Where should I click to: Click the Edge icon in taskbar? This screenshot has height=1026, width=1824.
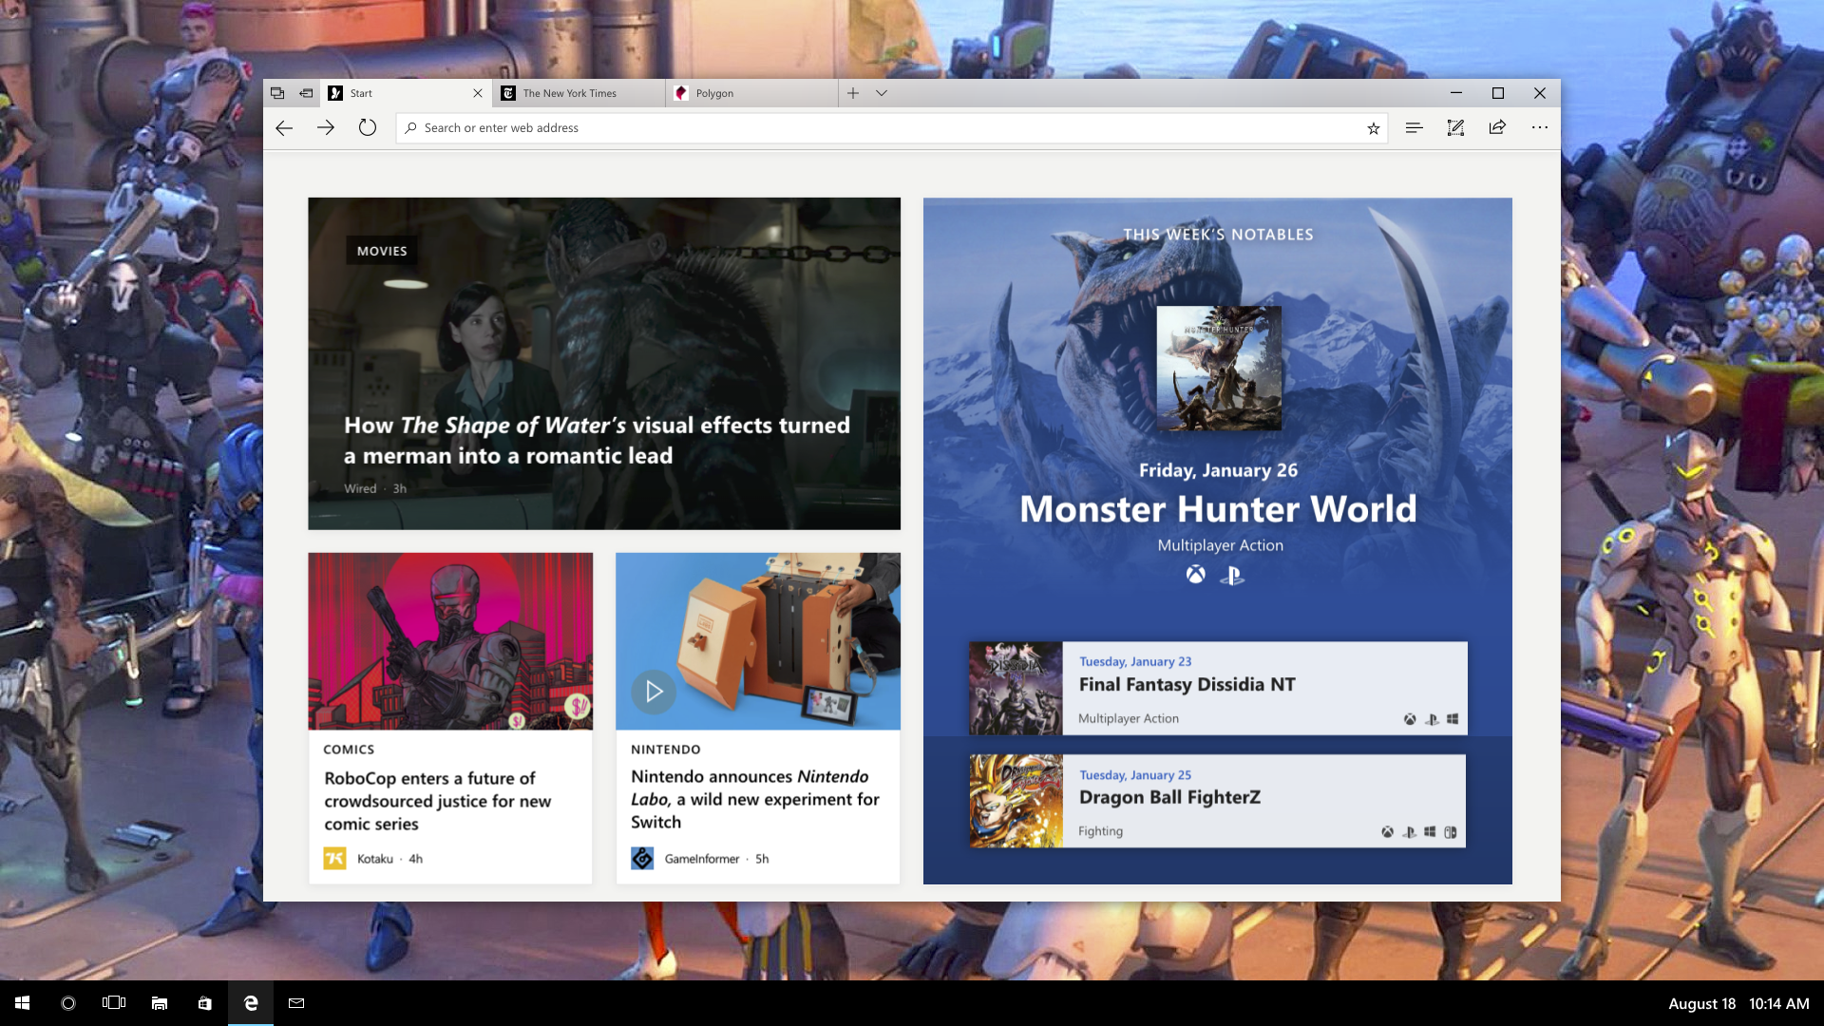pos(251,1003)
